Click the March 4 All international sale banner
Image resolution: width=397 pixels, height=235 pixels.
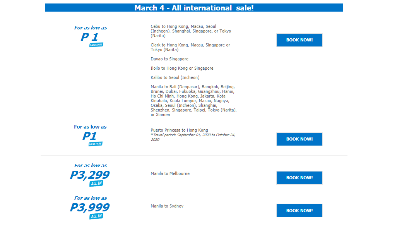point(194,8)
